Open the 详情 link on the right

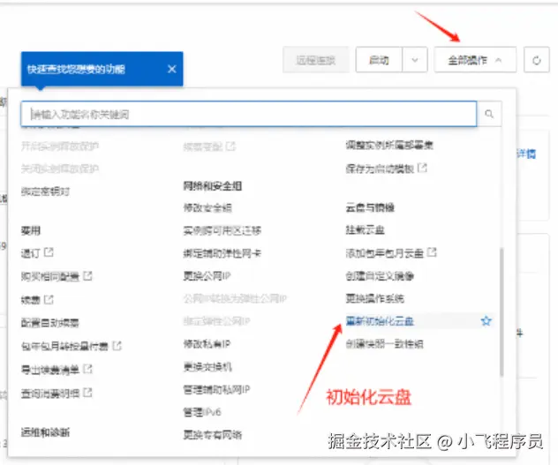pyautogui.click(x=526, y=154)
